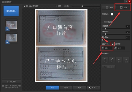Toggle checkmark on the 户口簿本人页 thumbnail
Screen dimensions: 132x92
[7, 42]
